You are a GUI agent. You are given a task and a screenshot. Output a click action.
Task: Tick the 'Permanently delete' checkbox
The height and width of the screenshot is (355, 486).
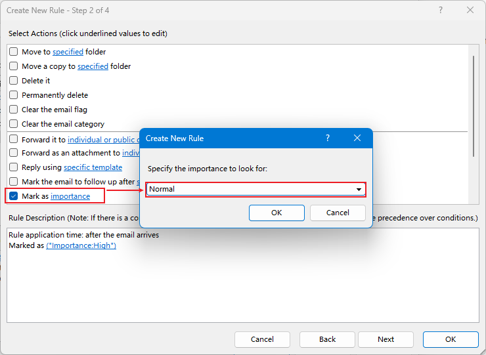(14, 94)
